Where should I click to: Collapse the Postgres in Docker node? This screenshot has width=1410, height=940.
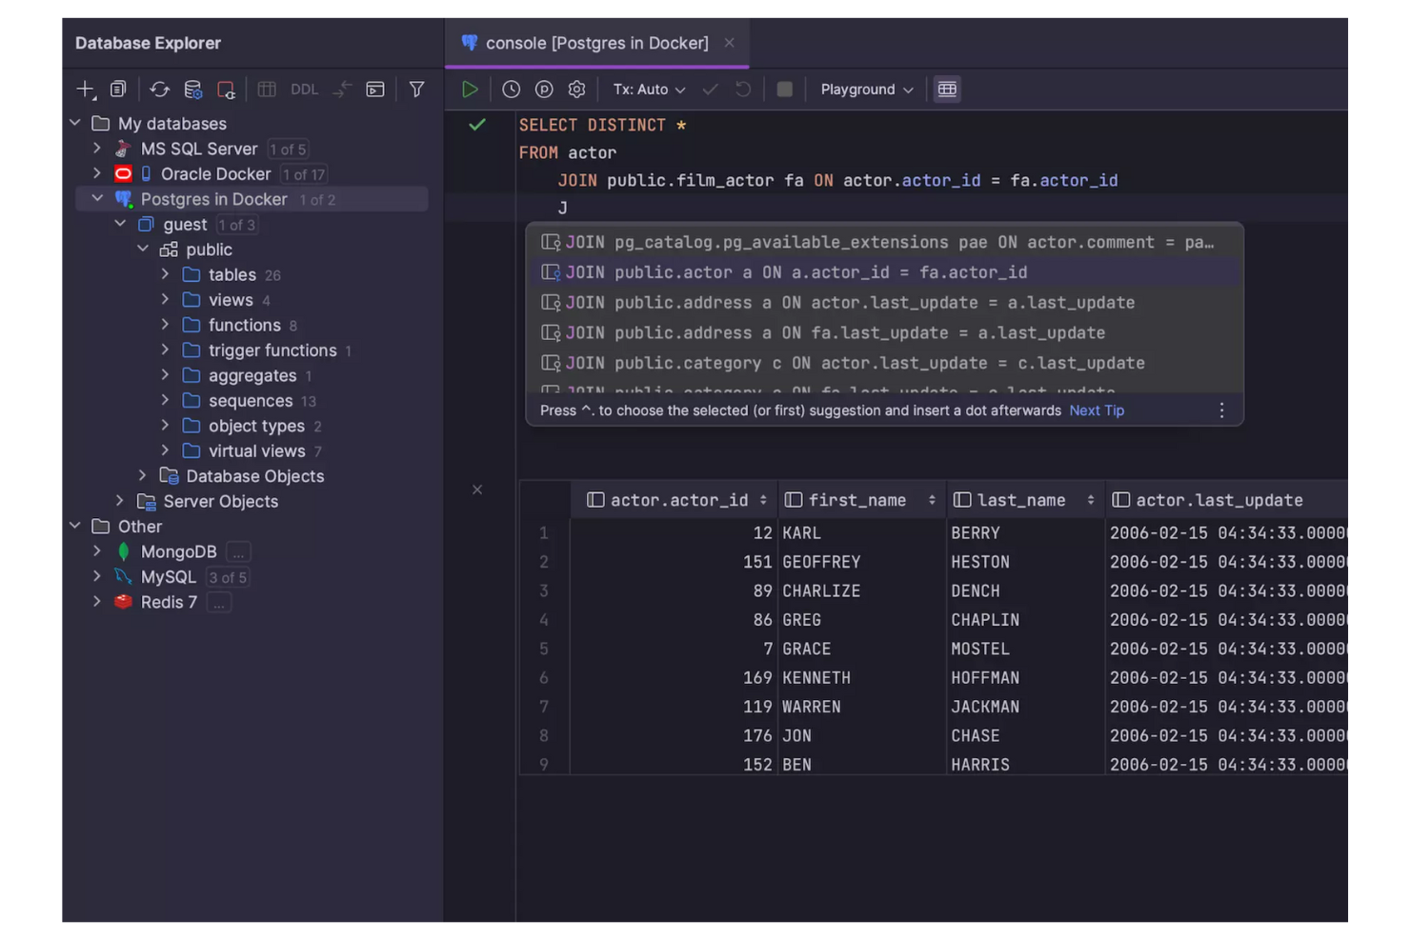click(97, 199)
